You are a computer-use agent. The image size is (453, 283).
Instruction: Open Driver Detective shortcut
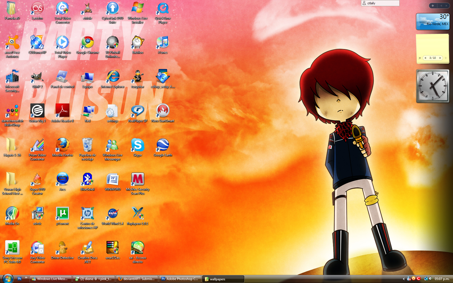[62, 250]
